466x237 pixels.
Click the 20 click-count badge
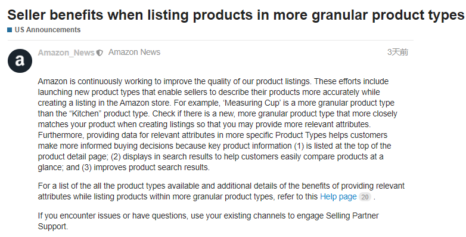365,197
